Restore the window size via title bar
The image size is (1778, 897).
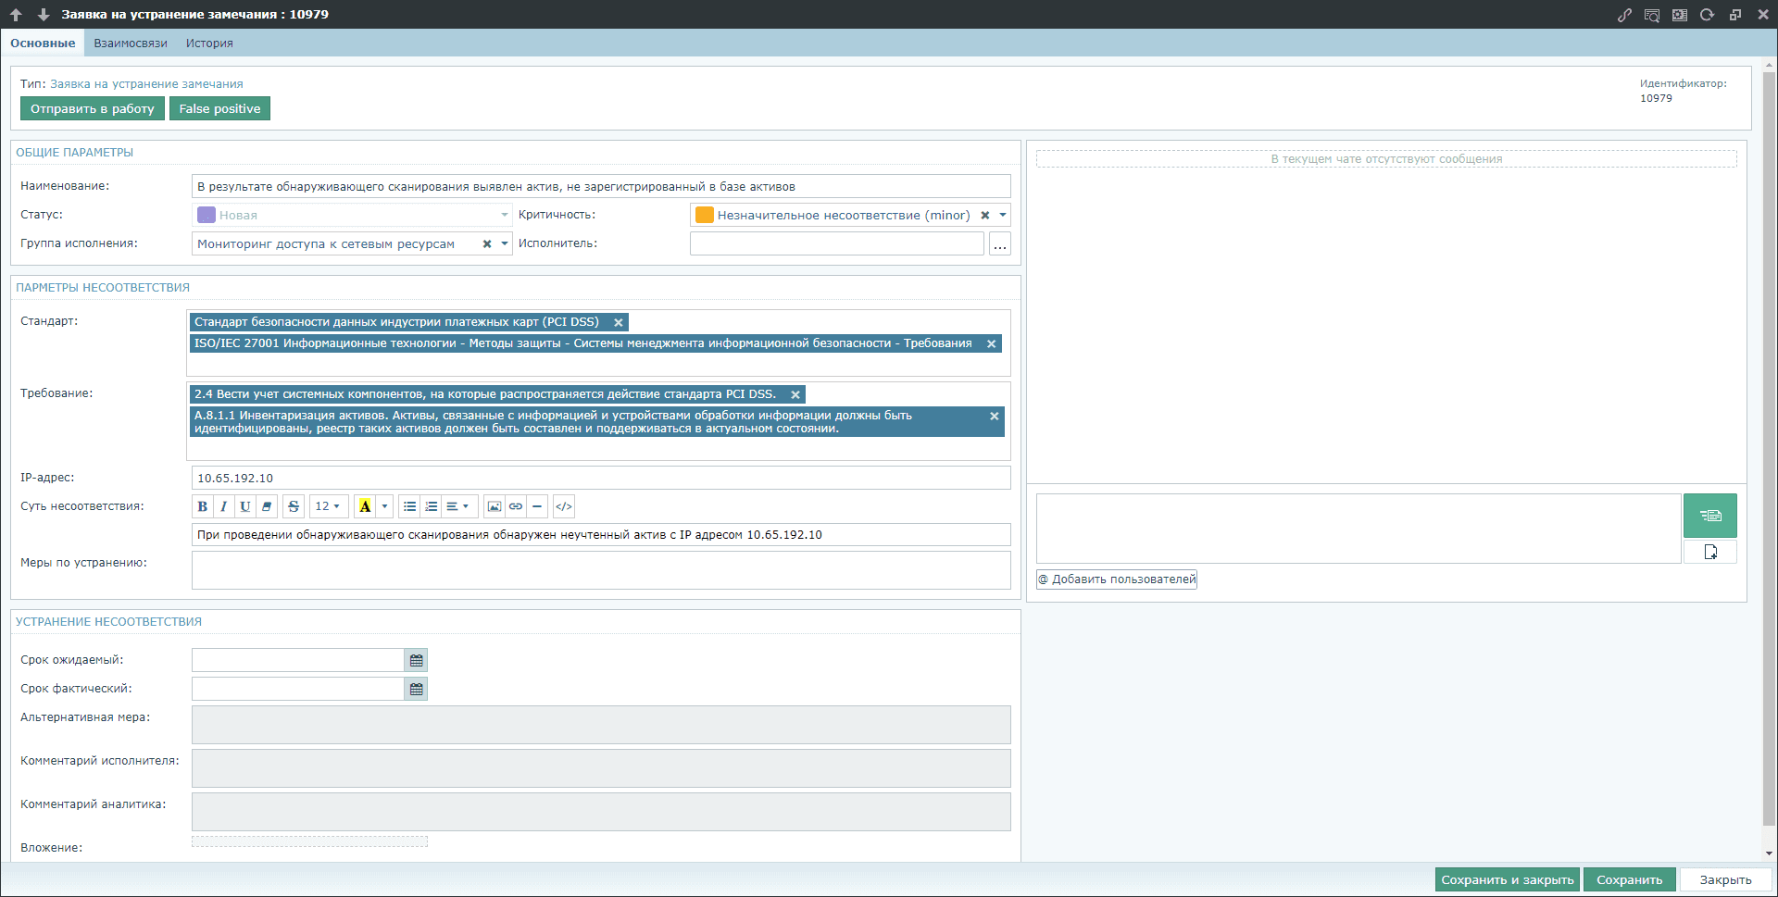point(1735,15)
